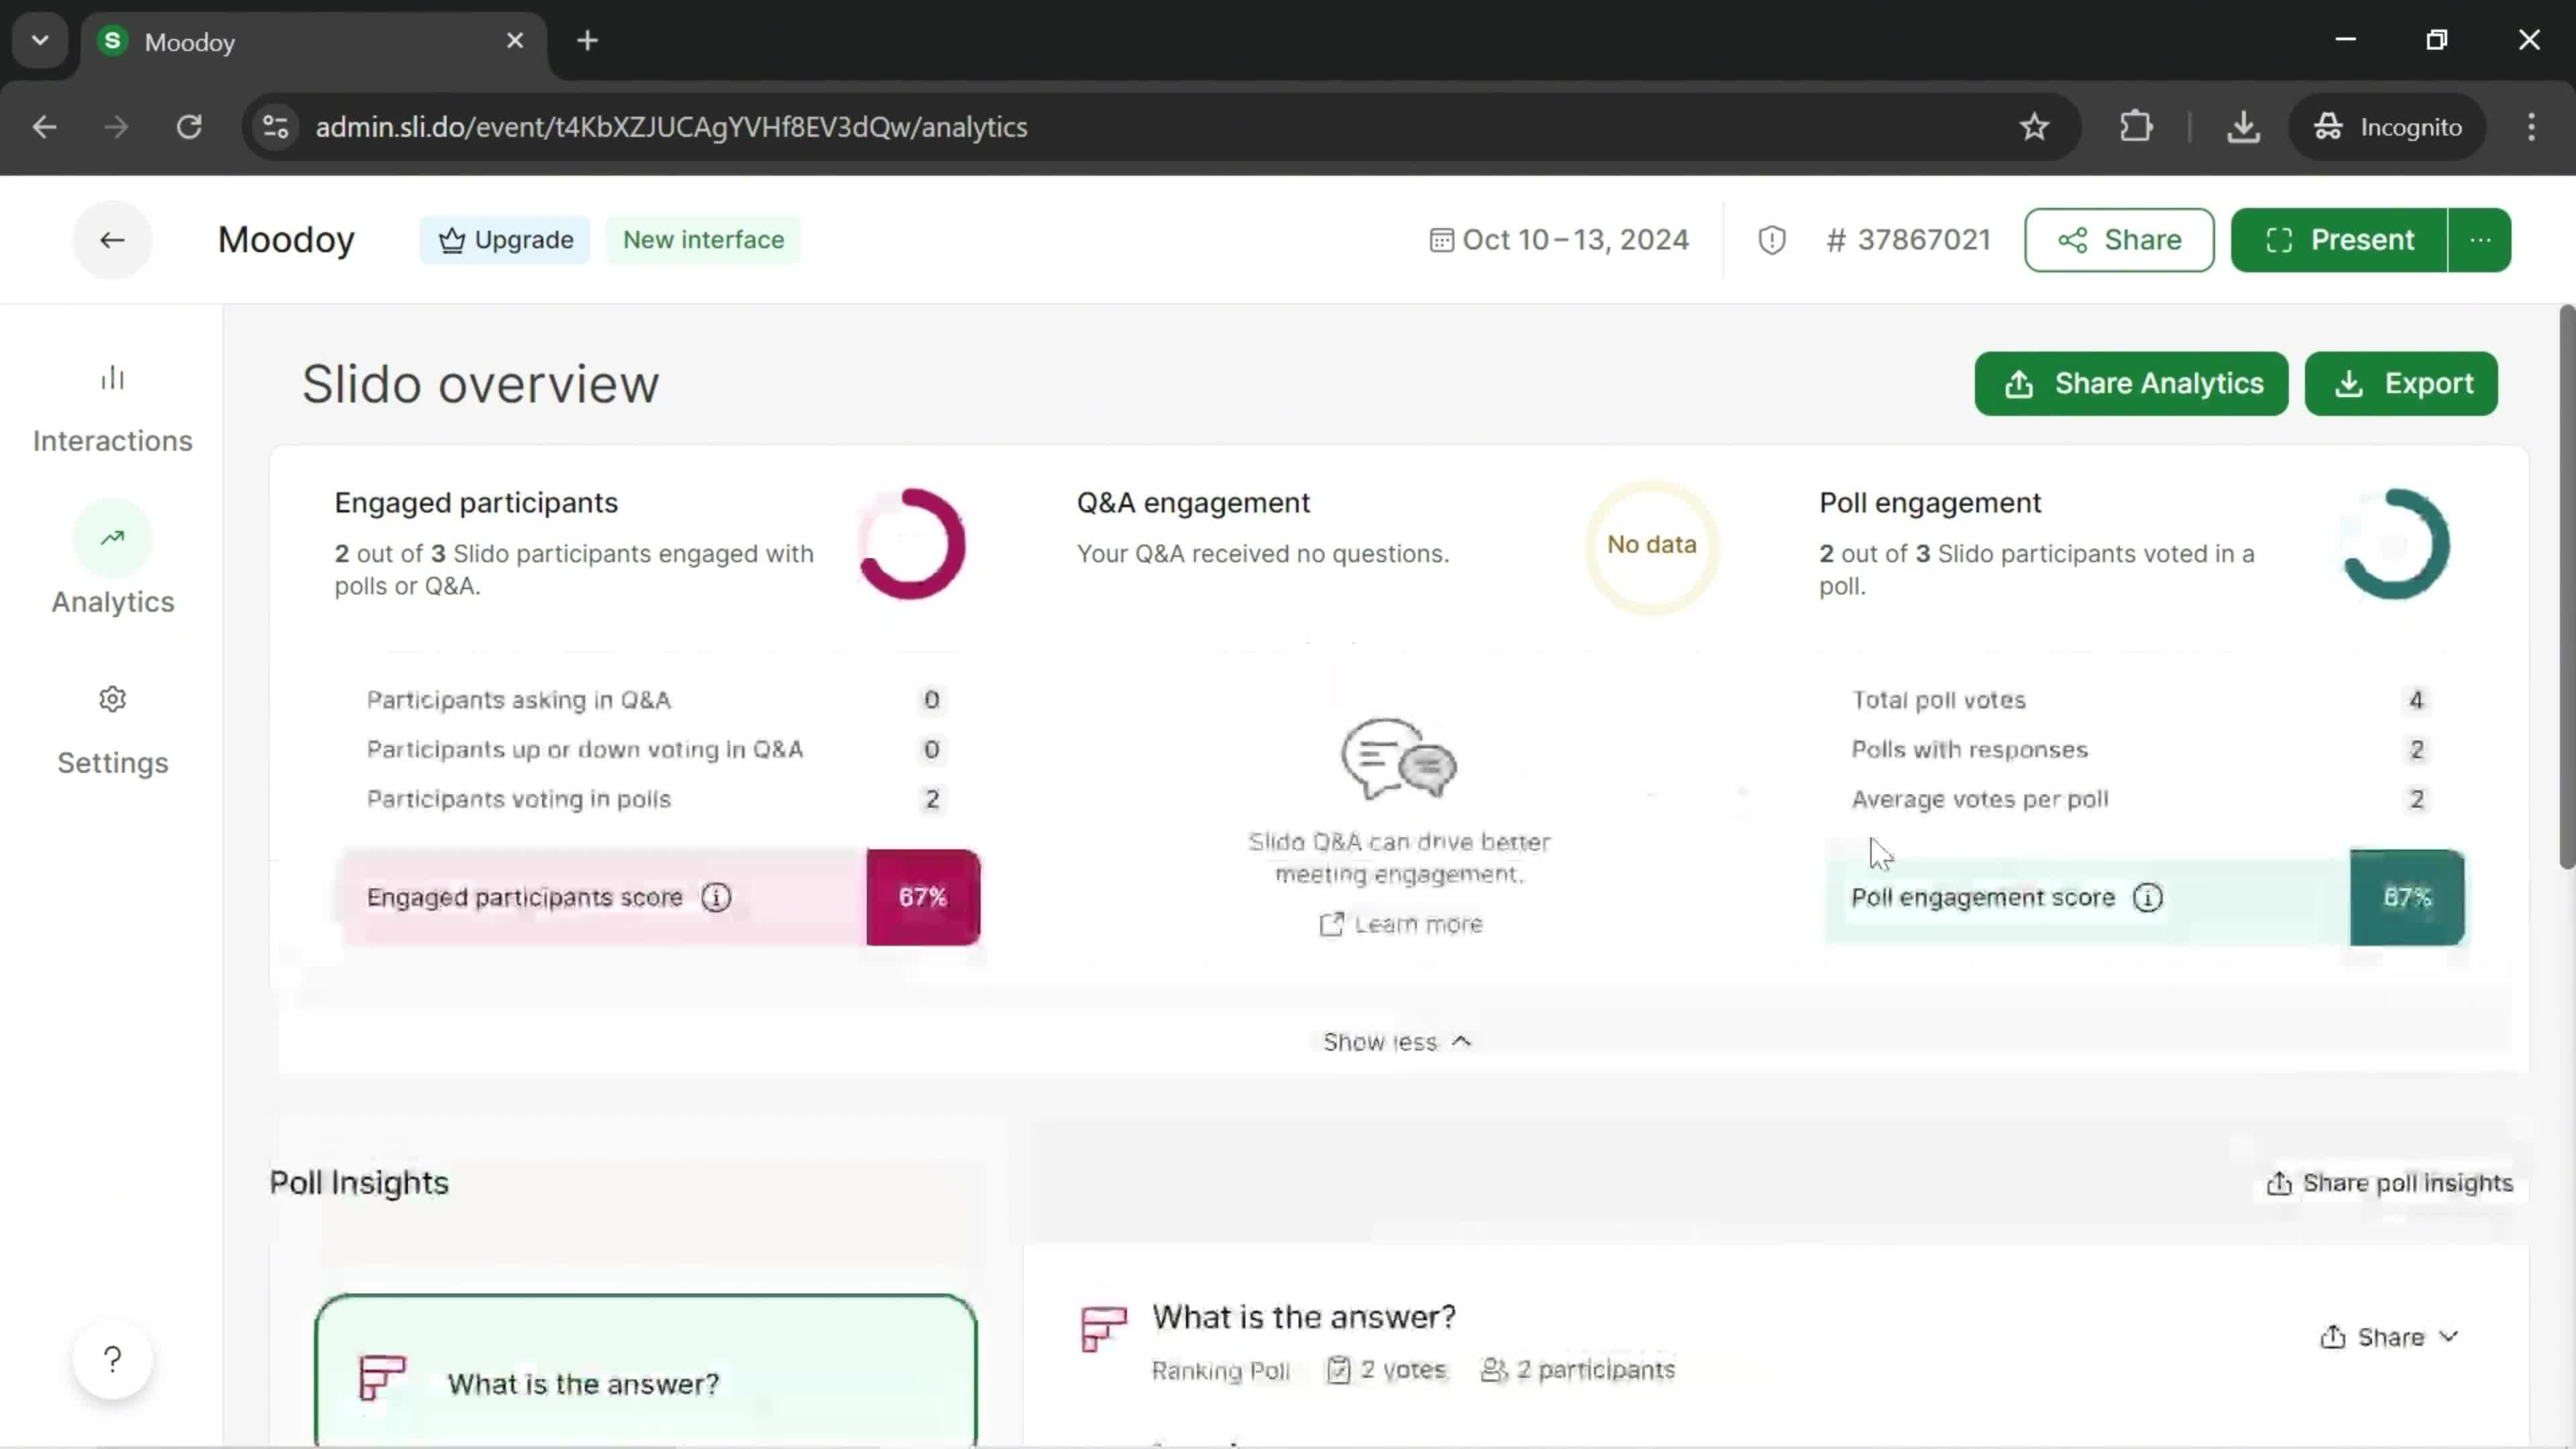Open the tab search dropdown
Image resolution: width=2576 pixels, height=1449 pixels.
click(40, 41)
